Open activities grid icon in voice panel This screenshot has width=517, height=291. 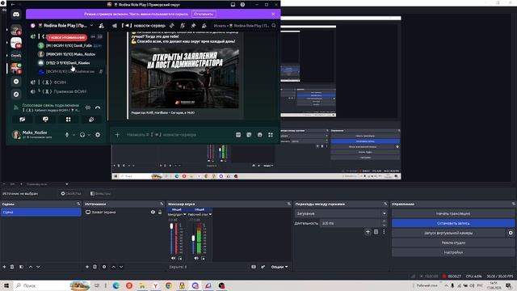pyautogui.click(x=68, y=120)
